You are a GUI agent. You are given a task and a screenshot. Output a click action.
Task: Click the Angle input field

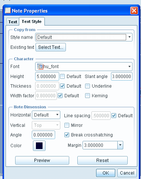[43, 135]
